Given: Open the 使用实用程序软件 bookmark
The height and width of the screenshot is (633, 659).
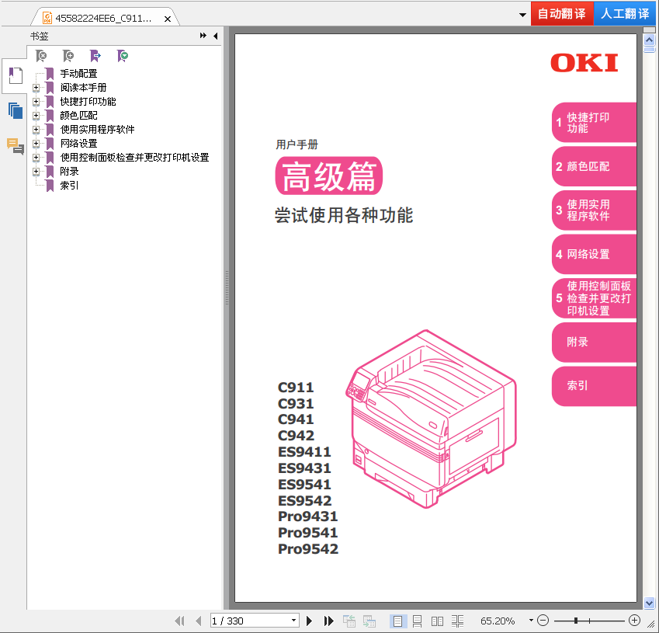Looking at the screenshot, I should point(97,129).
